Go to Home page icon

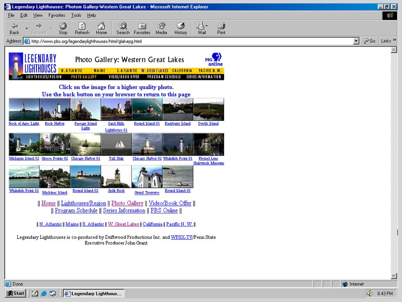101,26
